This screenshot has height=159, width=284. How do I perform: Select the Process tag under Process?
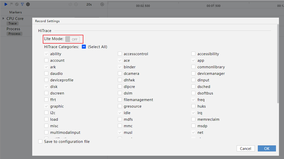pyautogui.click(x=14, y=34)
